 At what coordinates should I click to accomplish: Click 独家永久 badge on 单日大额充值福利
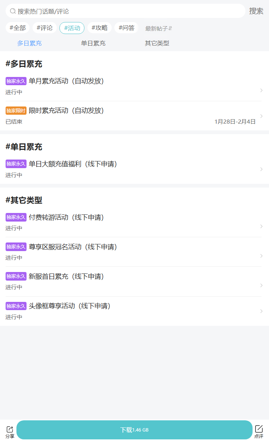[x=16, y=164]
